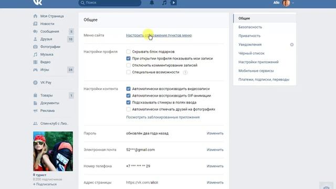Open the Чёрный список tab
The image size is (336, 189).
(x=265, y=54)
